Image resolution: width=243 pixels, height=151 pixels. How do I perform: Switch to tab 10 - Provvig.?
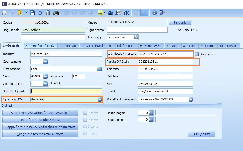[x=229, y=46]
